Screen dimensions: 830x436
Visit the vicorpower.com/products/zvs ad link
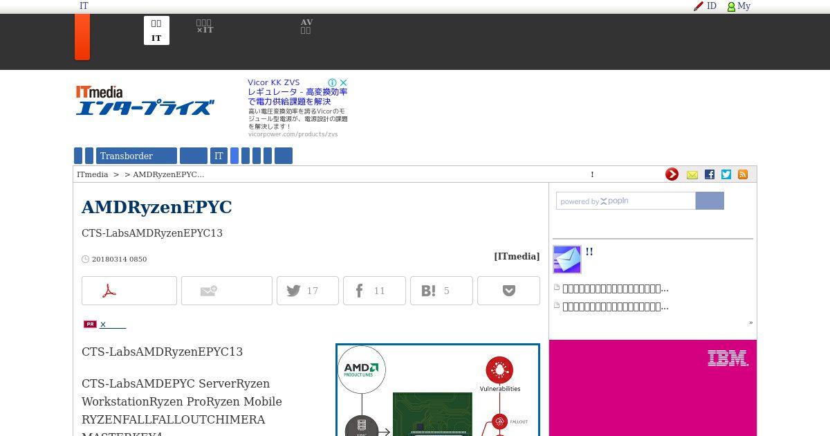coord(293,134)
